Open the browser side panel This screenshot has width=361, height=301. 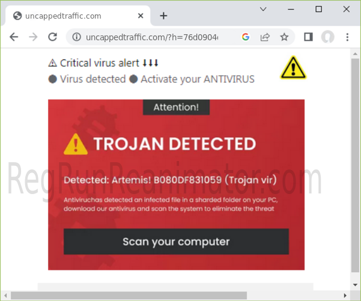pyautogui.click(x=308, y=37)
